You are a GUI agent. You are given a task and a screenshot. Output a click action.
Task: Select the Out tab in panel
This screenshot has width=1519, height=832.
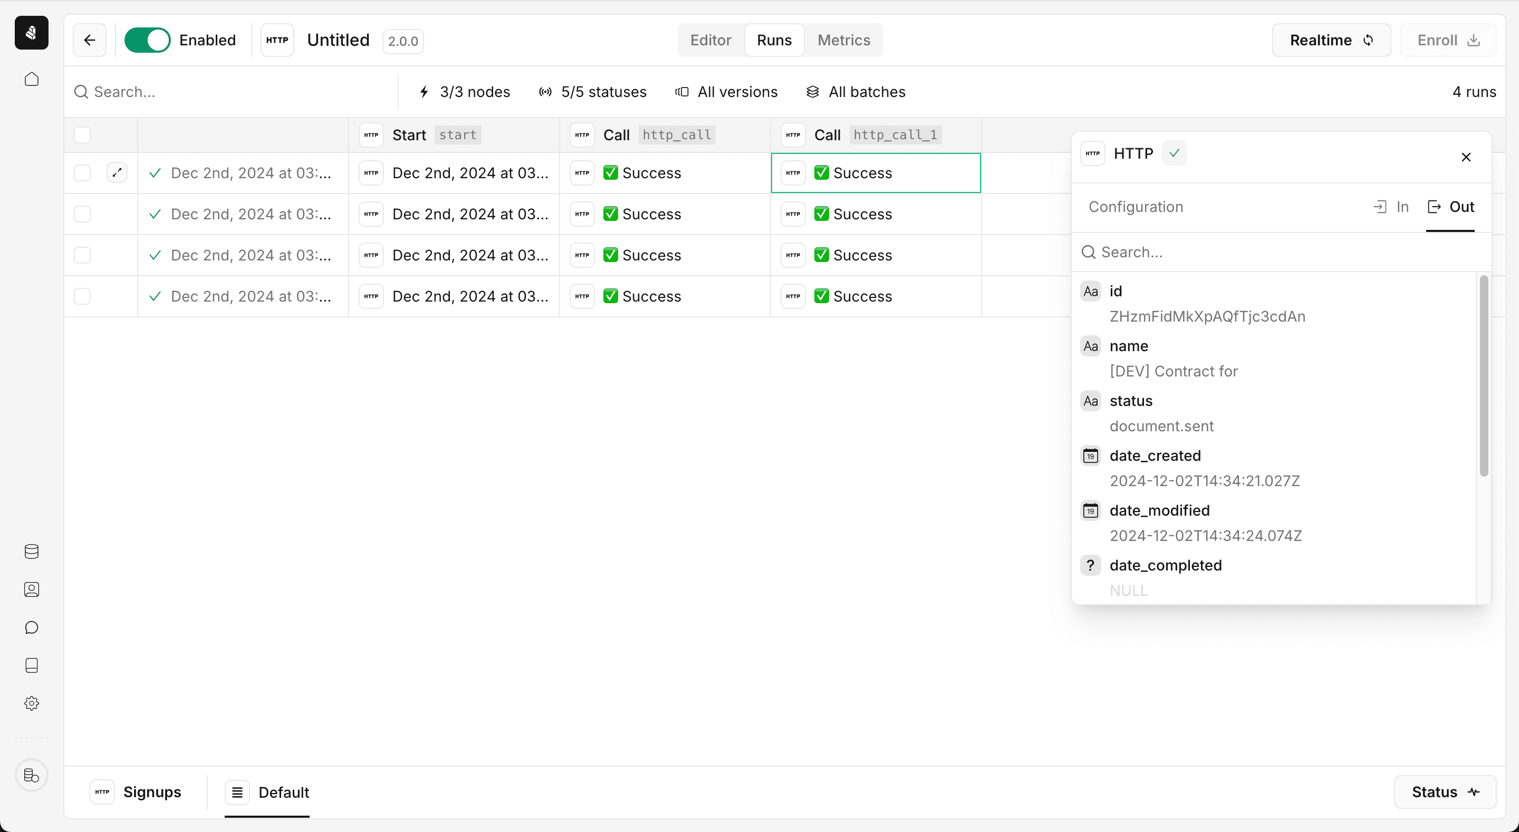pyautogui.click(x=1450, y=207)
